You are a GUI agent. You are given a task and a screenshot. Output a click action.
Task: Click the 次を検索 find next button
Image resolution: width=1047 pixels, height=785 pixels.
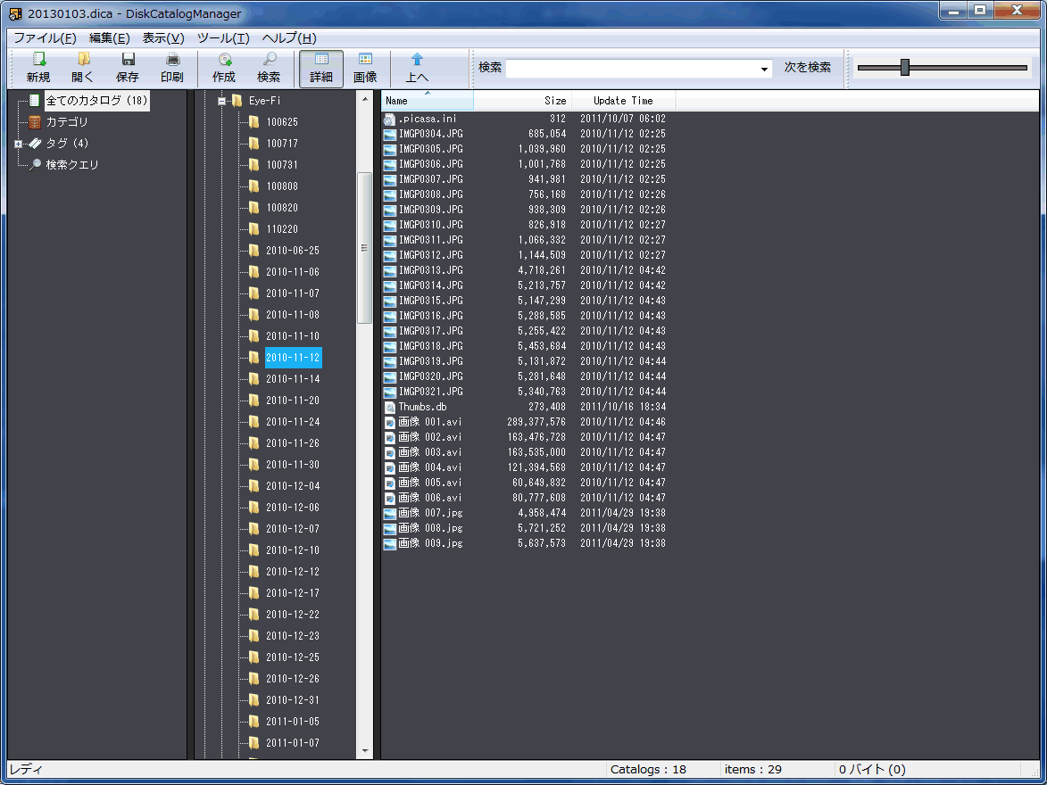coord(807,68)
